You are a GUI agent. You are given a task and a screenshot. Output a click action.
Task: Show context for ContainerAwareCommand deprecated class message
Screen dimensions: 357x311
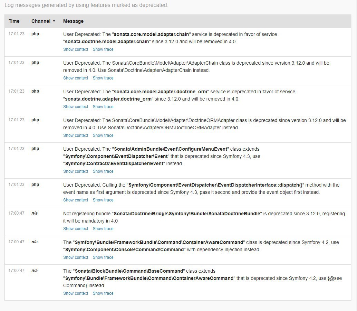point(76,257)
